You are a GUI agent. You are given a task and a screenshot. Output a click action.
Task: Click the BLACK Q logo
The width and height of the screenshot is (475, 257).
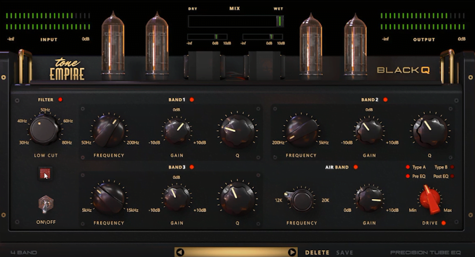(x=403, y=70)
